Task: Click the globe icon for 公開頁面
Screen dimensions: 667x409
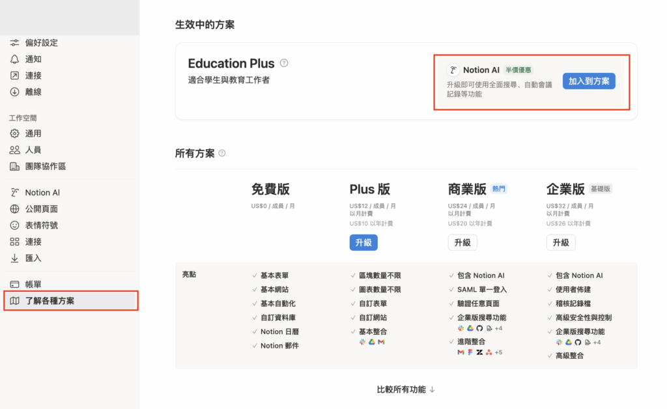Action: (x=14, y=209)
